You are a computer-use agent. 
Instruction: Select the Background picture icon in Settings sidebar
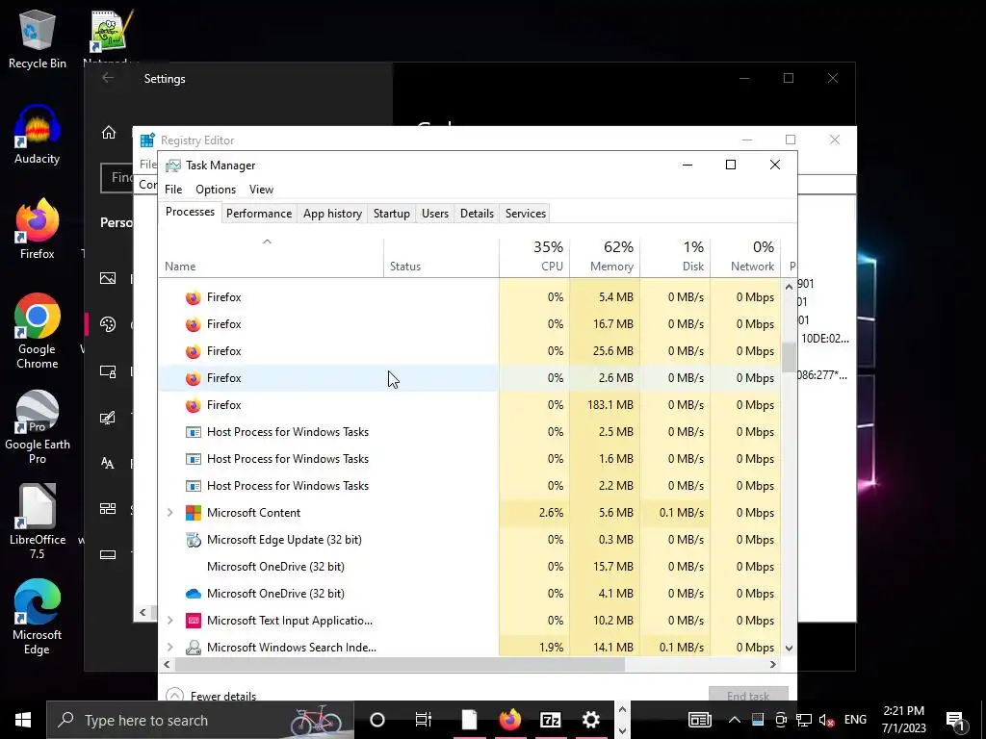point(108,278)
